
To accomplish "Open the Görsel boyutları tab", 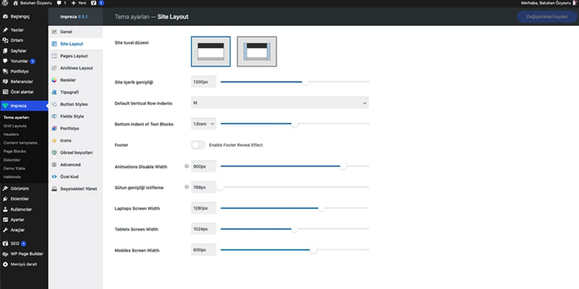I will [x=75, y=152].
